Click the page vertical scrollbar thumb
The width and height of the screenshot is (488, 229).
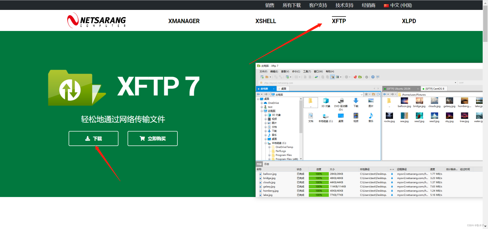[485, 23]
